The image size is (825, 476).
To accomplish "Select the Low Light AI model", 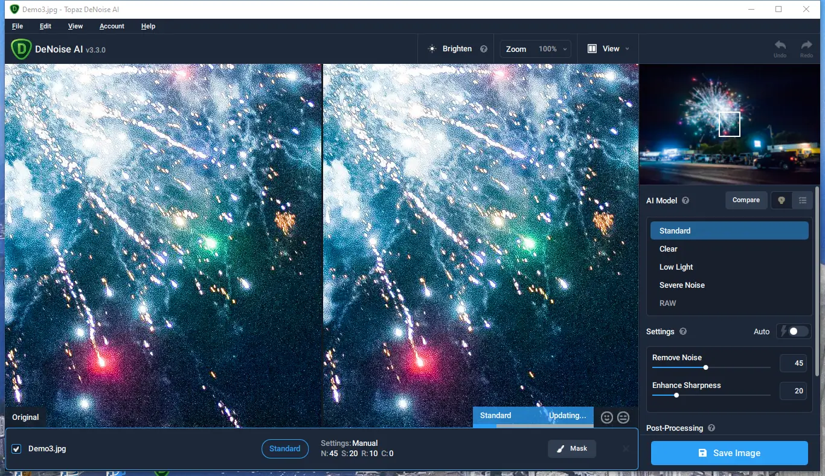I will pos(729,267).
